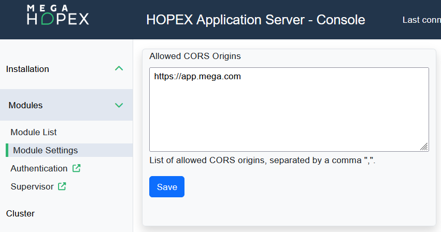This screenshot has height=232, width=441.
Task: Go to Module List page
Action: tap(34, 132)
